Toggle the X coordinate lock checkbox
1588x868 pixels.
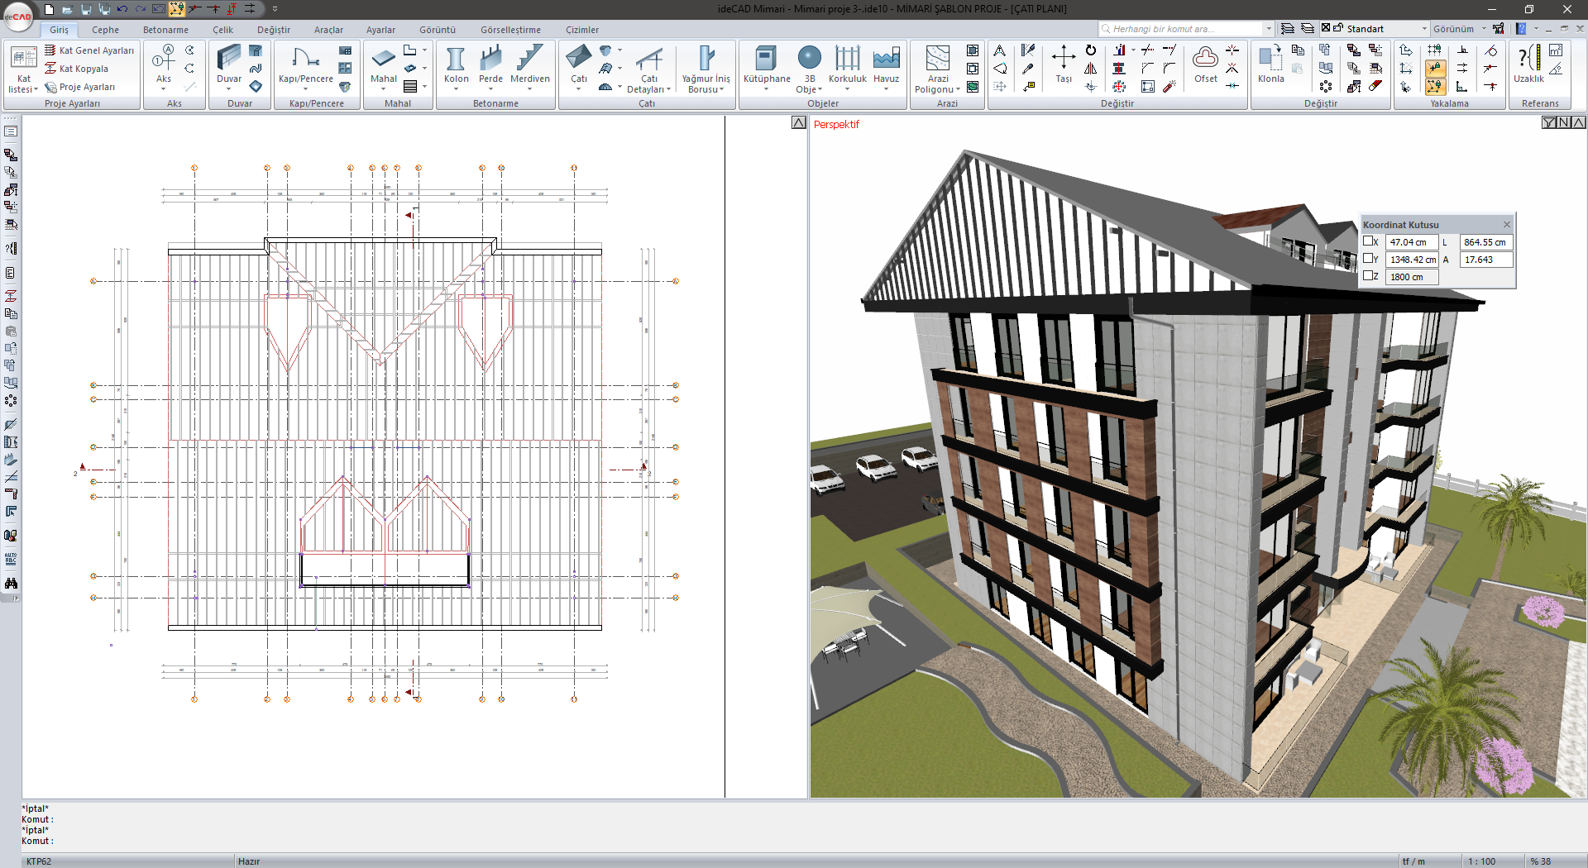click(1368, 241)
